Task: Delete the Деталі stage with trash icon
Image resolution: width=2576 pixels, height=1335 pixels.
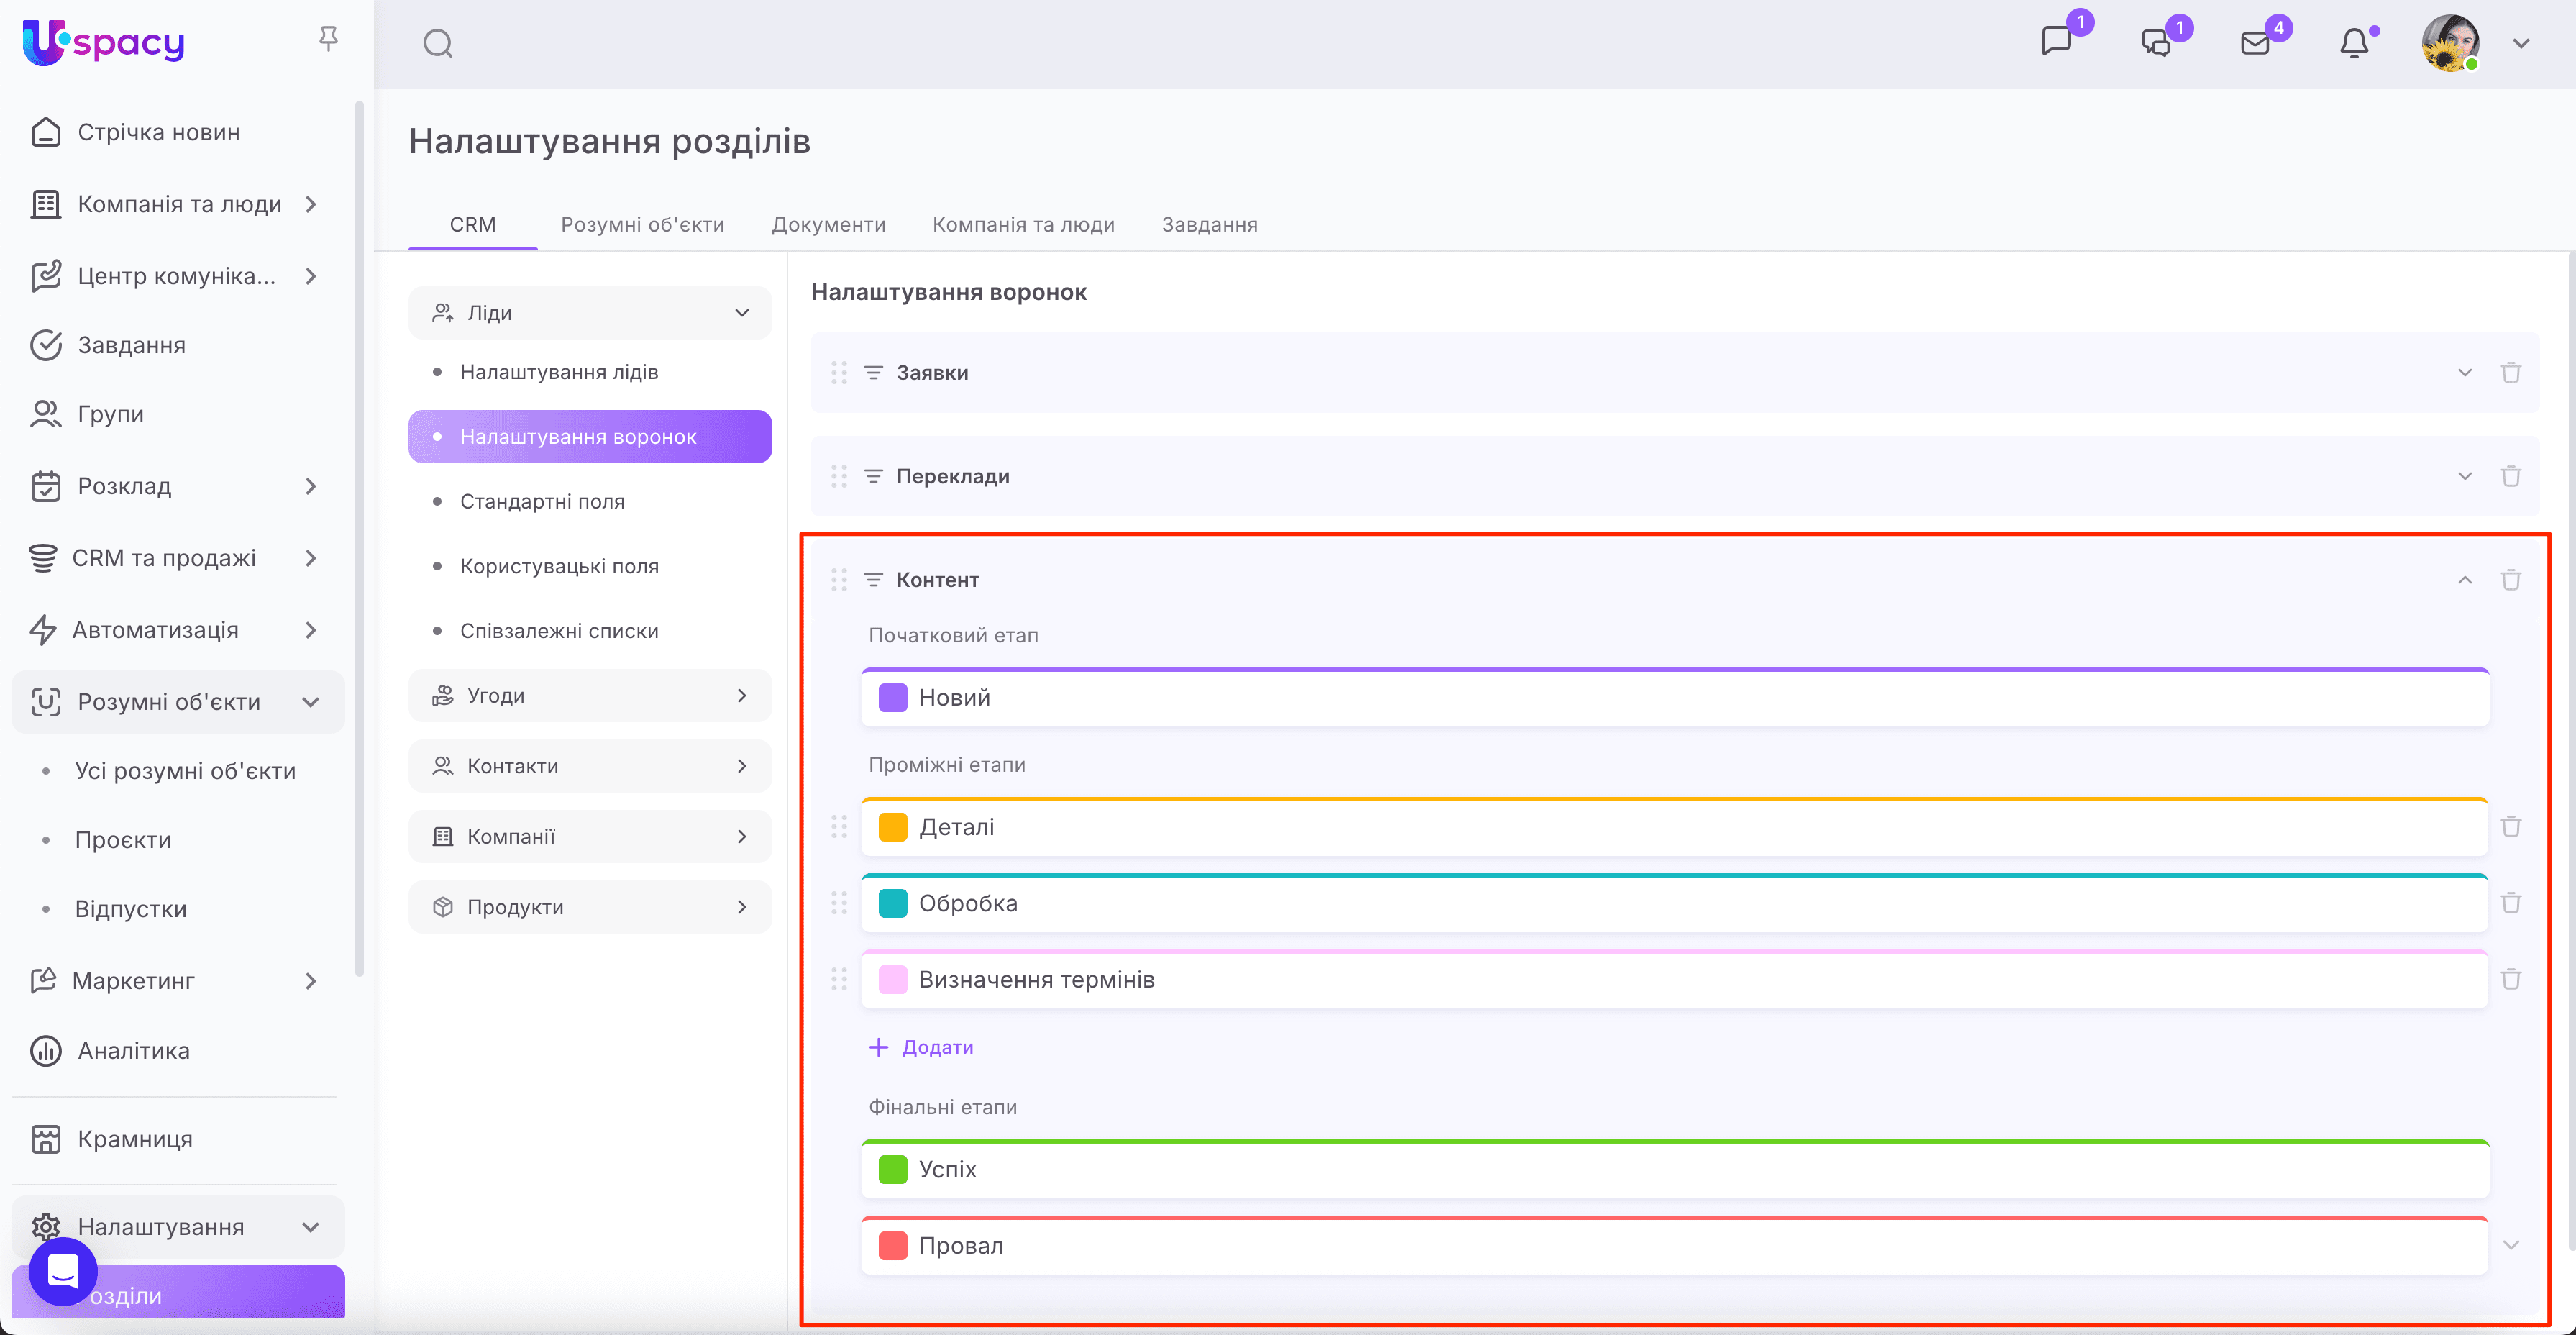Action: (x=2510, y=827)
